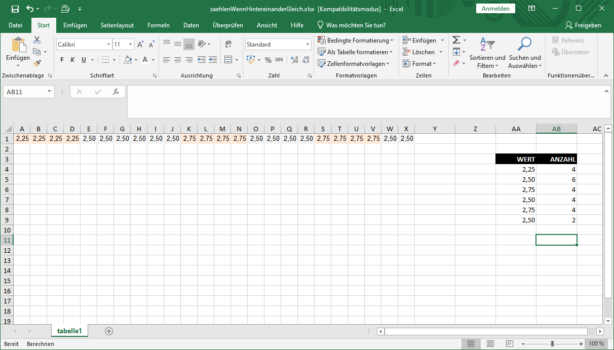Click in the formula bar input
Viewport: 614px width, 350px height.
365,102
